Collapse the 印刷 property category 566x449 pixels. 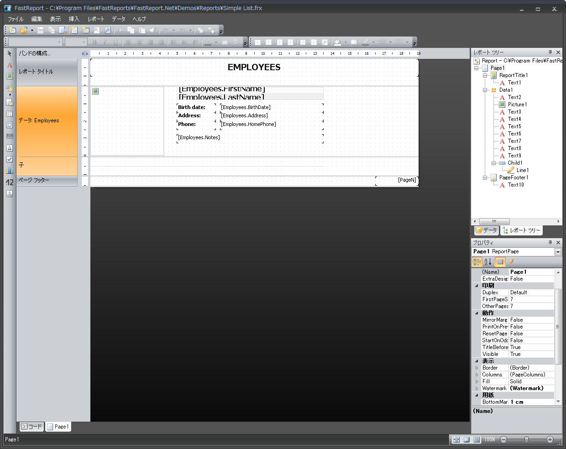pyautogui.click(x=477, y=286)
